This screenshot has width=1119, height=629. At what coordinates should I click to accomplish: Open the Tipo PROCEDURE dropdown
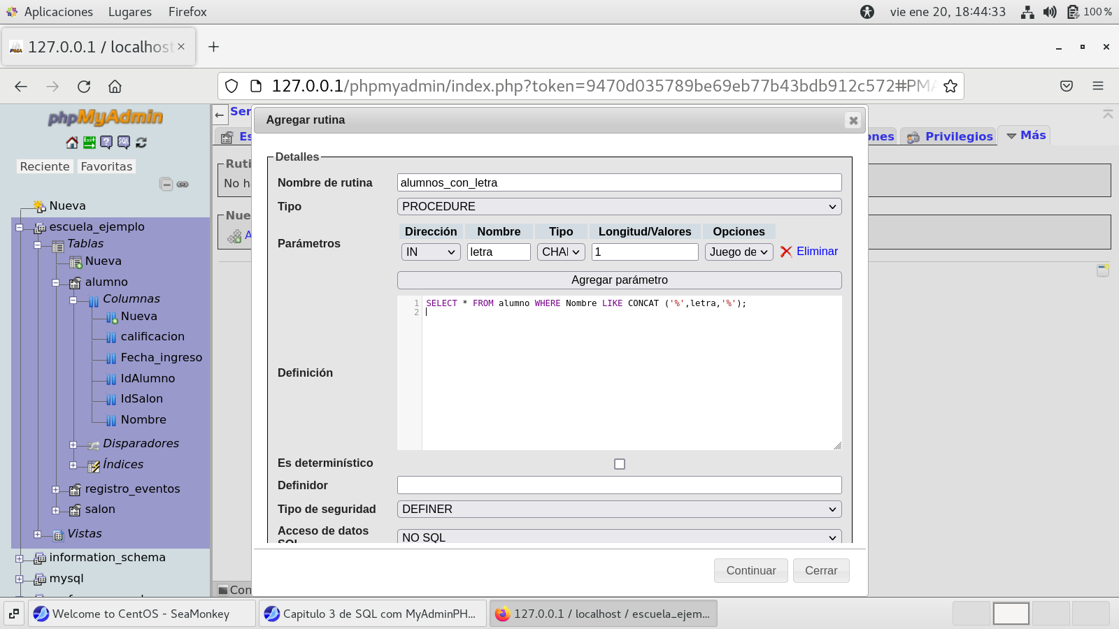(x=619, y=207)
